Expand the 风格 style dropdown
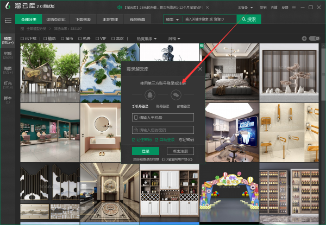 pos(174,38)
